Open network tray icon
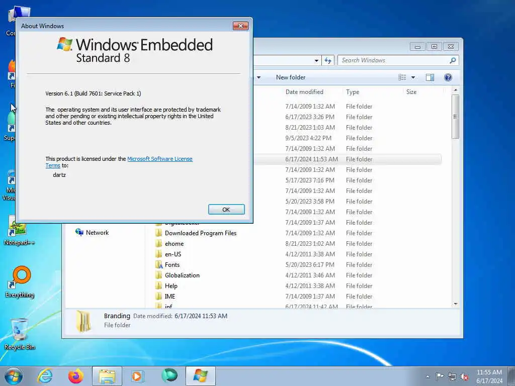This screenshot has height=386, width=515. 452,376
